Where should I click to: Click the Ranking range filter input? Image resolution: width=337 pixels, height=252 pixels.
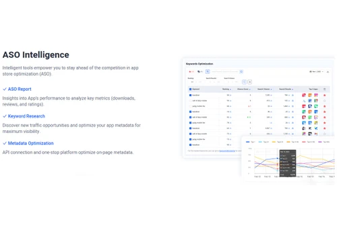coord(196,82)
